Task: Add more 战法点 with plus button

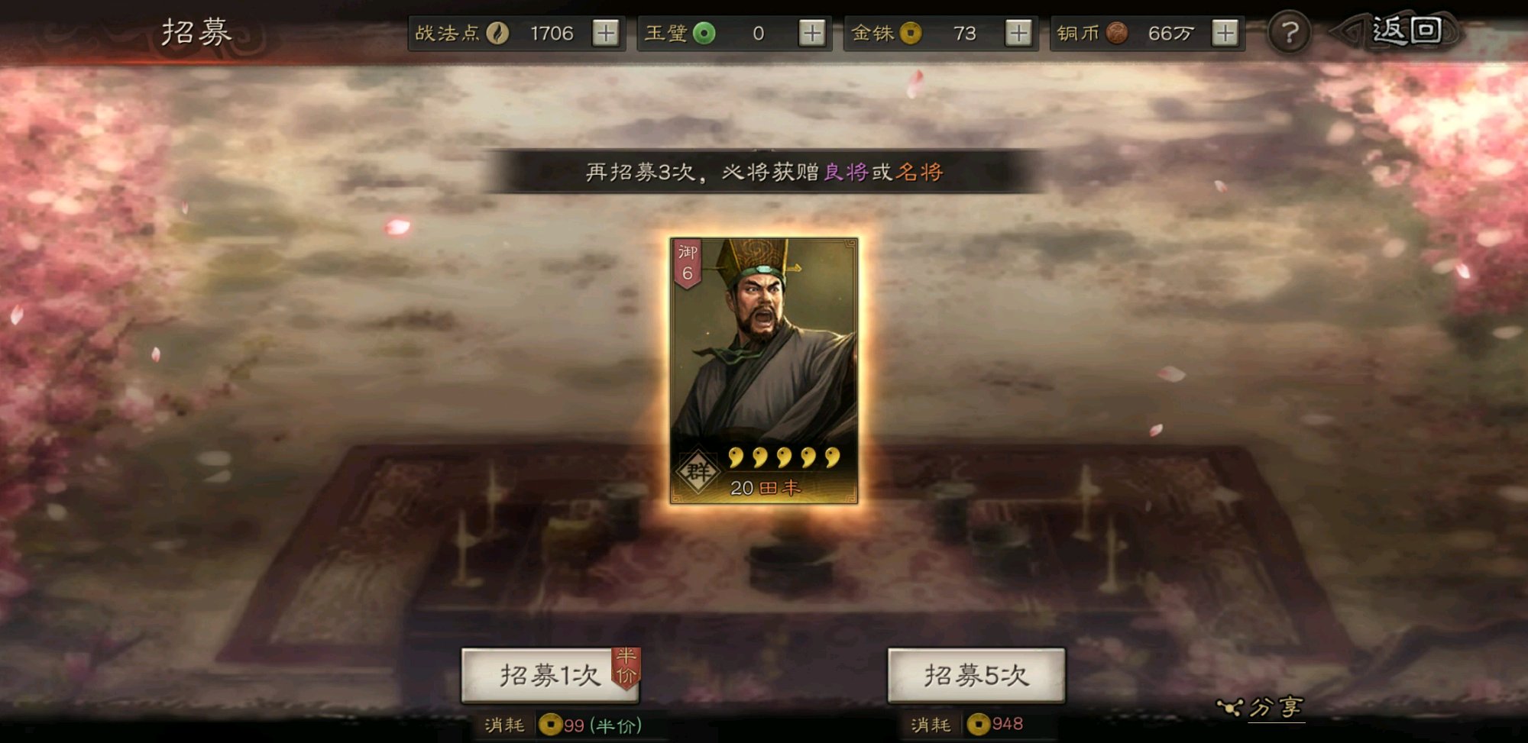Action: (606, 34)
